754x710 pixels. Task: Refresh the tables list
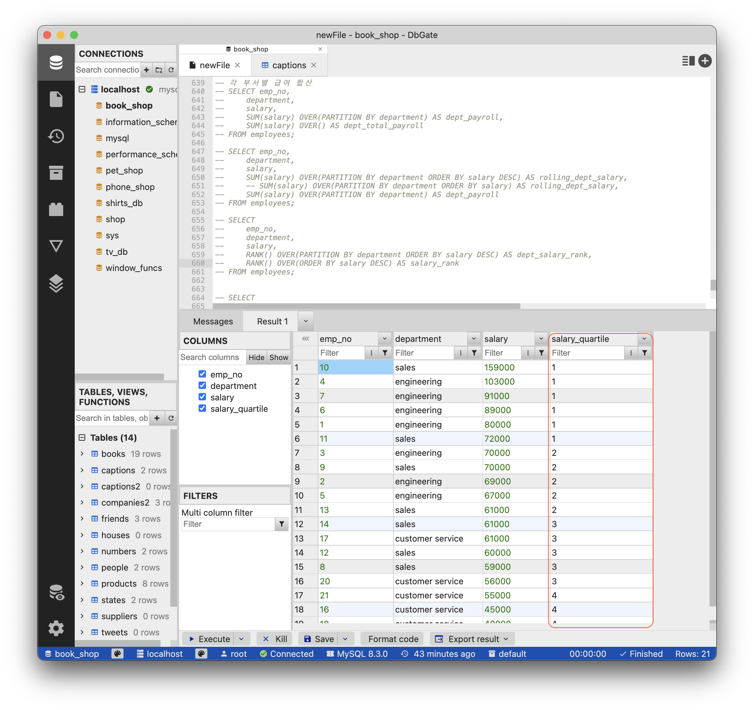[171, 418]
